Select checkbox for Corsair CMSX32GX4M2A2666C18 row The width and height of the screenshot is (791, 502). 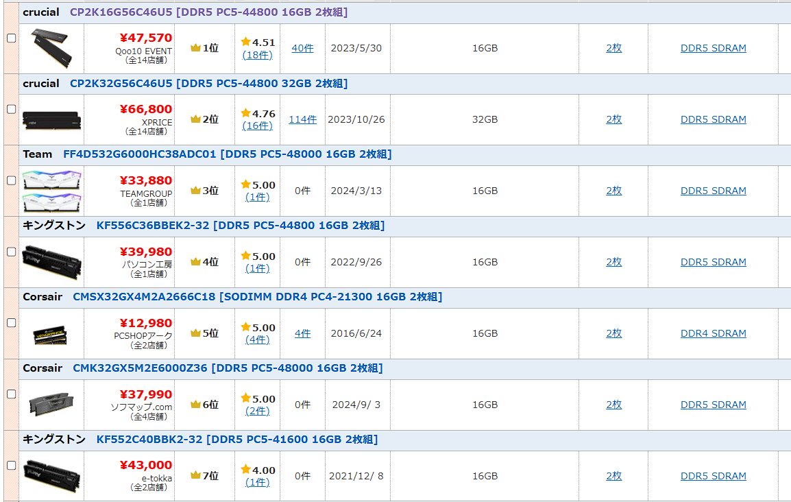click(11, 322)
